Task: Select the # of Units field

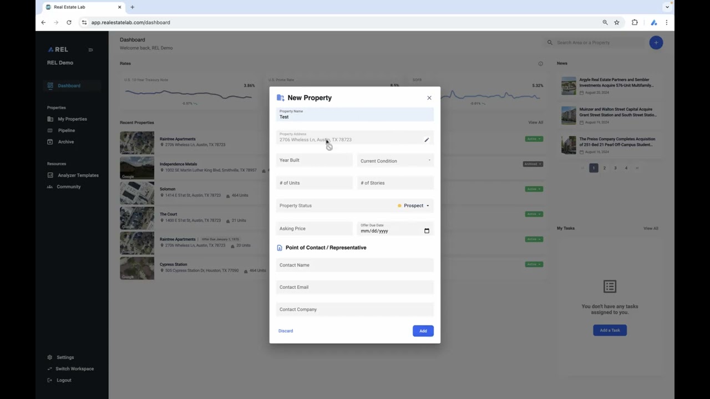Action: pos(314,183)
